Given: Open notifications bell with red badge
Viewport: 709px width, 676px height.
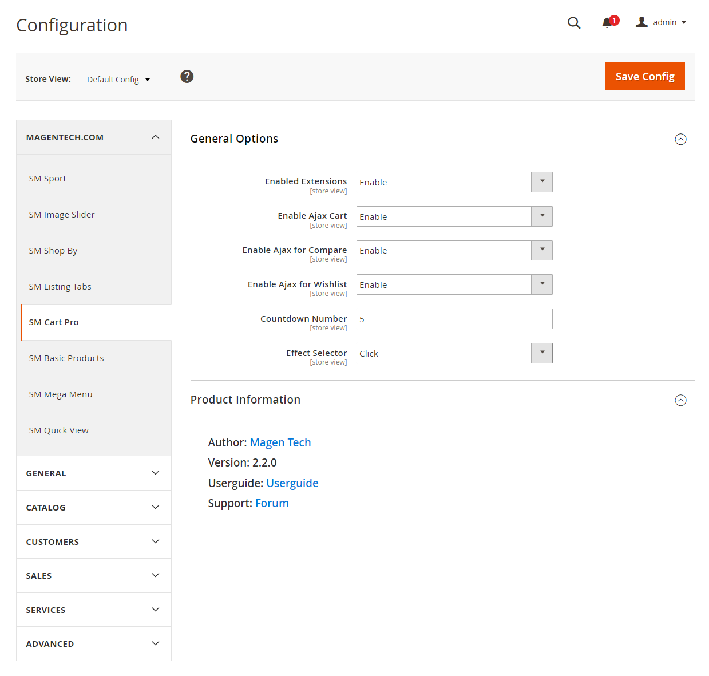Looking at the screenshot, I should pos(609,22).
